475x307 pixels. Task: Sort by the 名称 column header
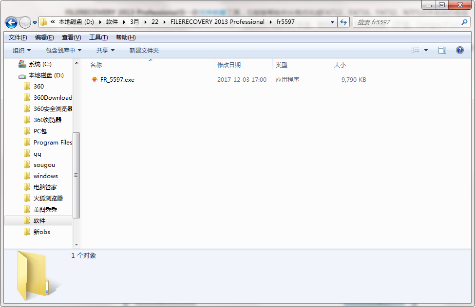96,65
